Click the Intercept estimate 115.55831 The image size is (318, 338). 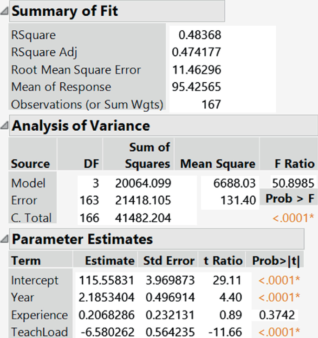click(107, 280)
